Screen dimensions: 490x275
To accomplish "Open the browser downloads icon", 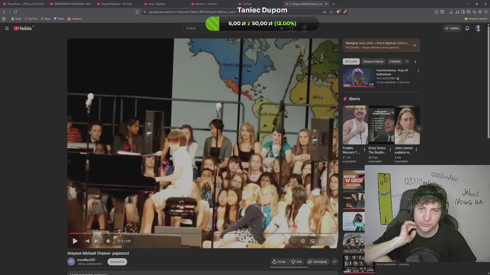I will click(451, 12).
